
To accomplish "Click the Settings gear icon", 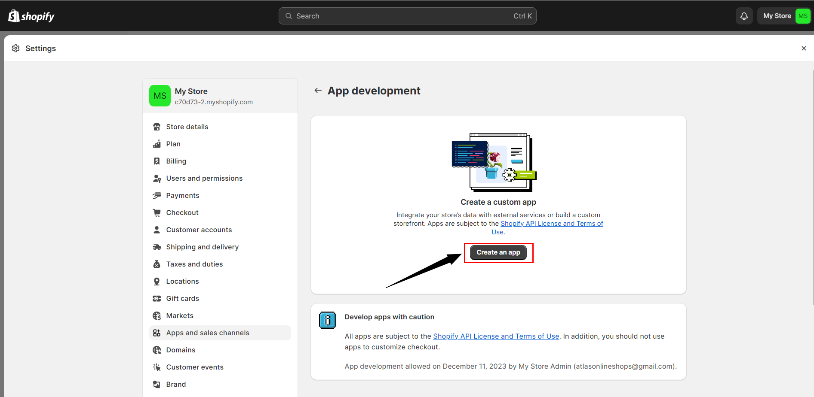I will pyautogui.click(x=16, y=48).
